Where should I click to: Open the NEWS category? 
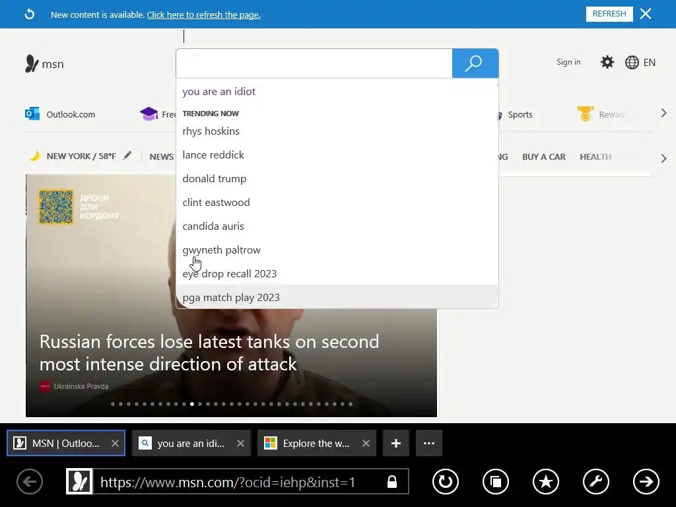pyautogui.click(x=162, y=157)
